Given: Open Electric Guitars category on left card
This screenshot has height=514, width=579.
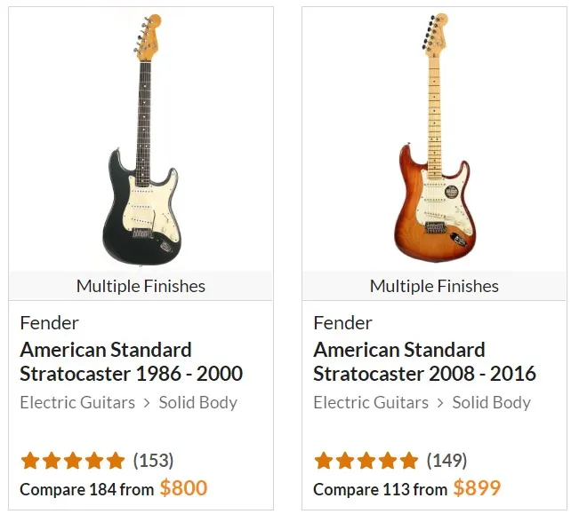Looking at the screenshot, I should pyautogui.click(x=77, y=402).
